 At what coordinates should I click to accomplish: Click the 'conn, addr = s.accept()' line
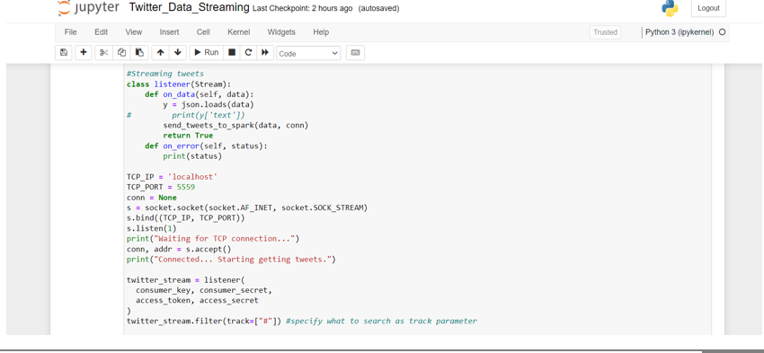pos(179,249)
